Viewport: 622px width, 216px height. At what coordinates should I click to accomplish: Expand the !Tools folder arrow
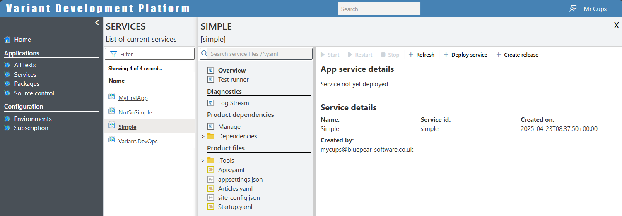point(203,161)
